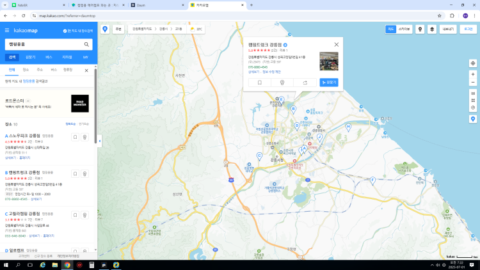Click map marker E
The width and height of the screenshot is (480, 270).
coord(282,100)
